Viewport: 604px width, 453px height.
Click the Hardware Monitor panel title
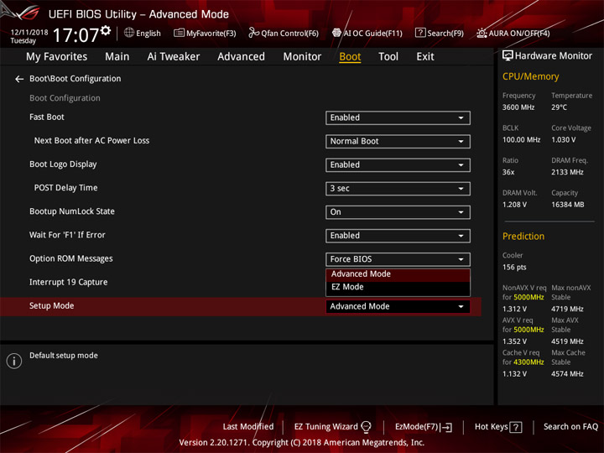pyautogui.click(x=553, y=56)
